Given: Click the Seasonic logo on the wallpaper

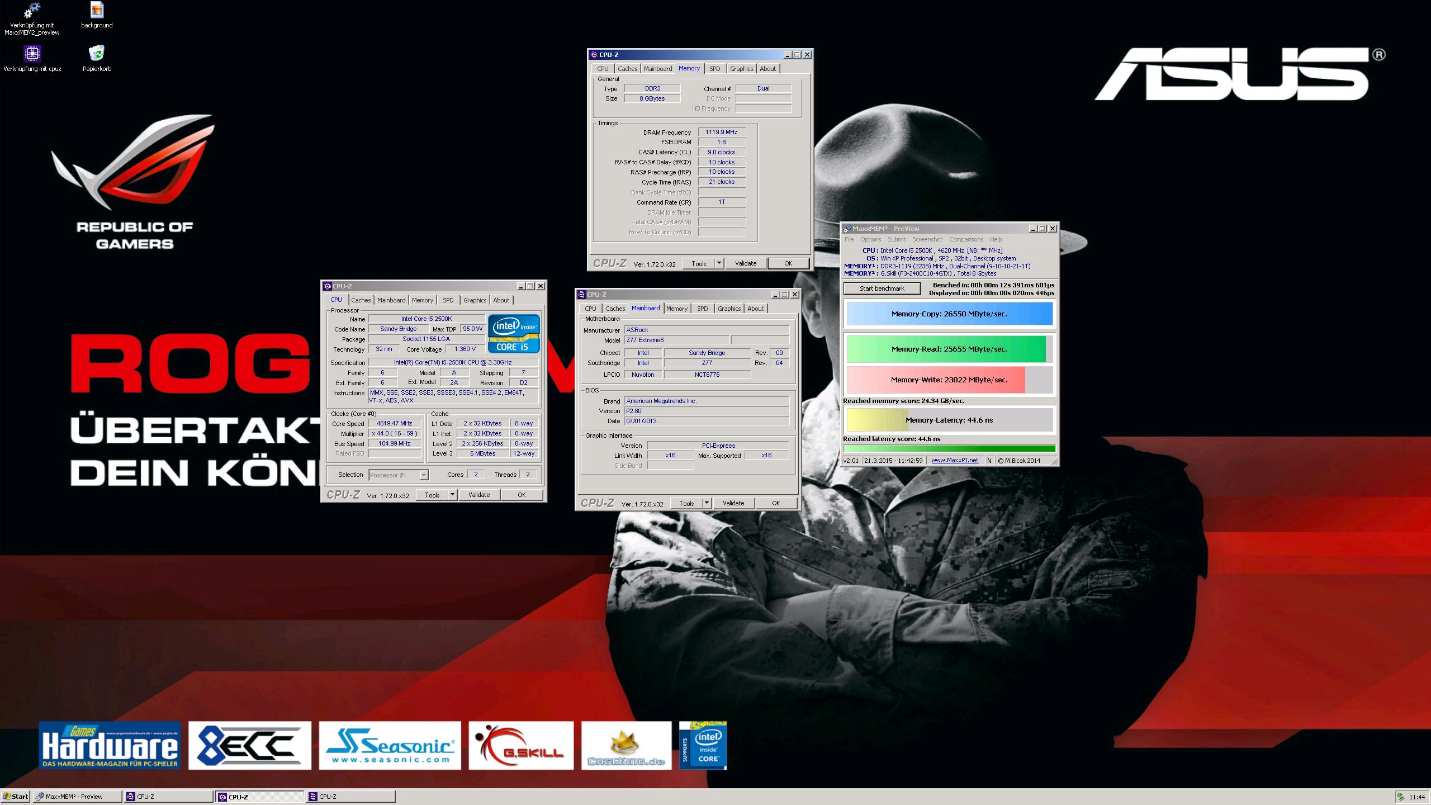Looking at the screenshot, I should pyautogui.click(x=390, y=745).
